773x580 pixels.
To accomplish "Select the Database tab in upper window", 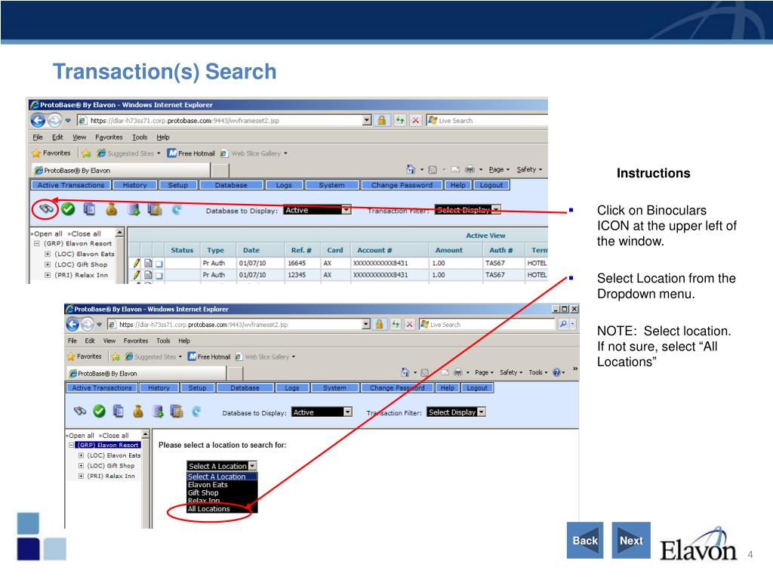I will coord(231,185).
